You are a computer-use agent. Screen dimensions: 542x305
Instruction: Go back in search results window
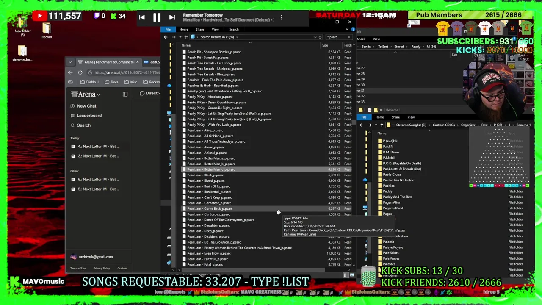point(166,37)
